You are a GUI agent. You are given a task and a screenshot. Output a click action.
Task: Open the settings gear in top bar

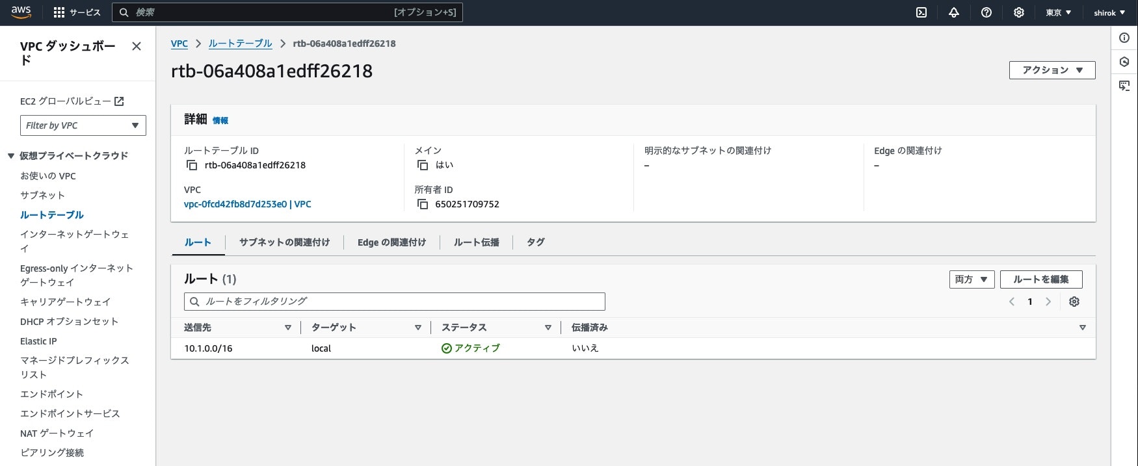tap(1019, 12)
